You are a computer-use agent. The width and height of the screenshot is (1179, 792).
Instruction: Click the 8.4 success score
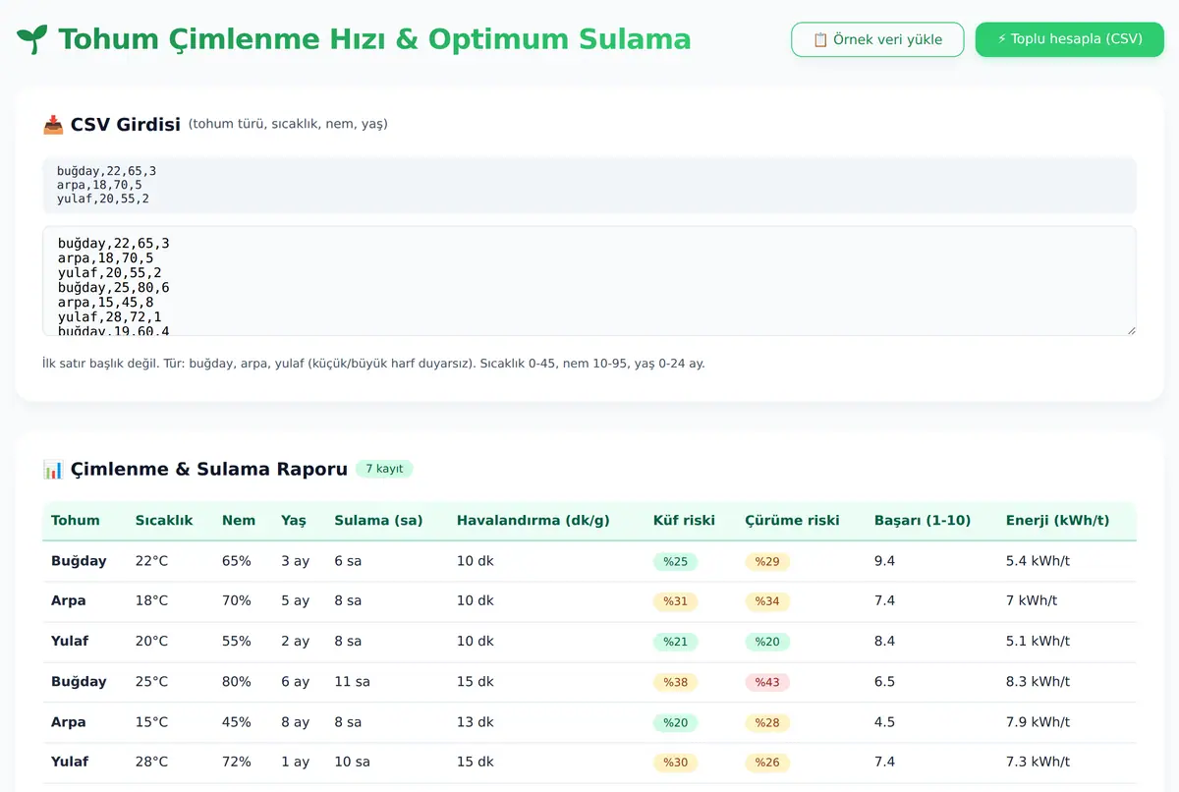pyautogui.click(x=884, y=641)
